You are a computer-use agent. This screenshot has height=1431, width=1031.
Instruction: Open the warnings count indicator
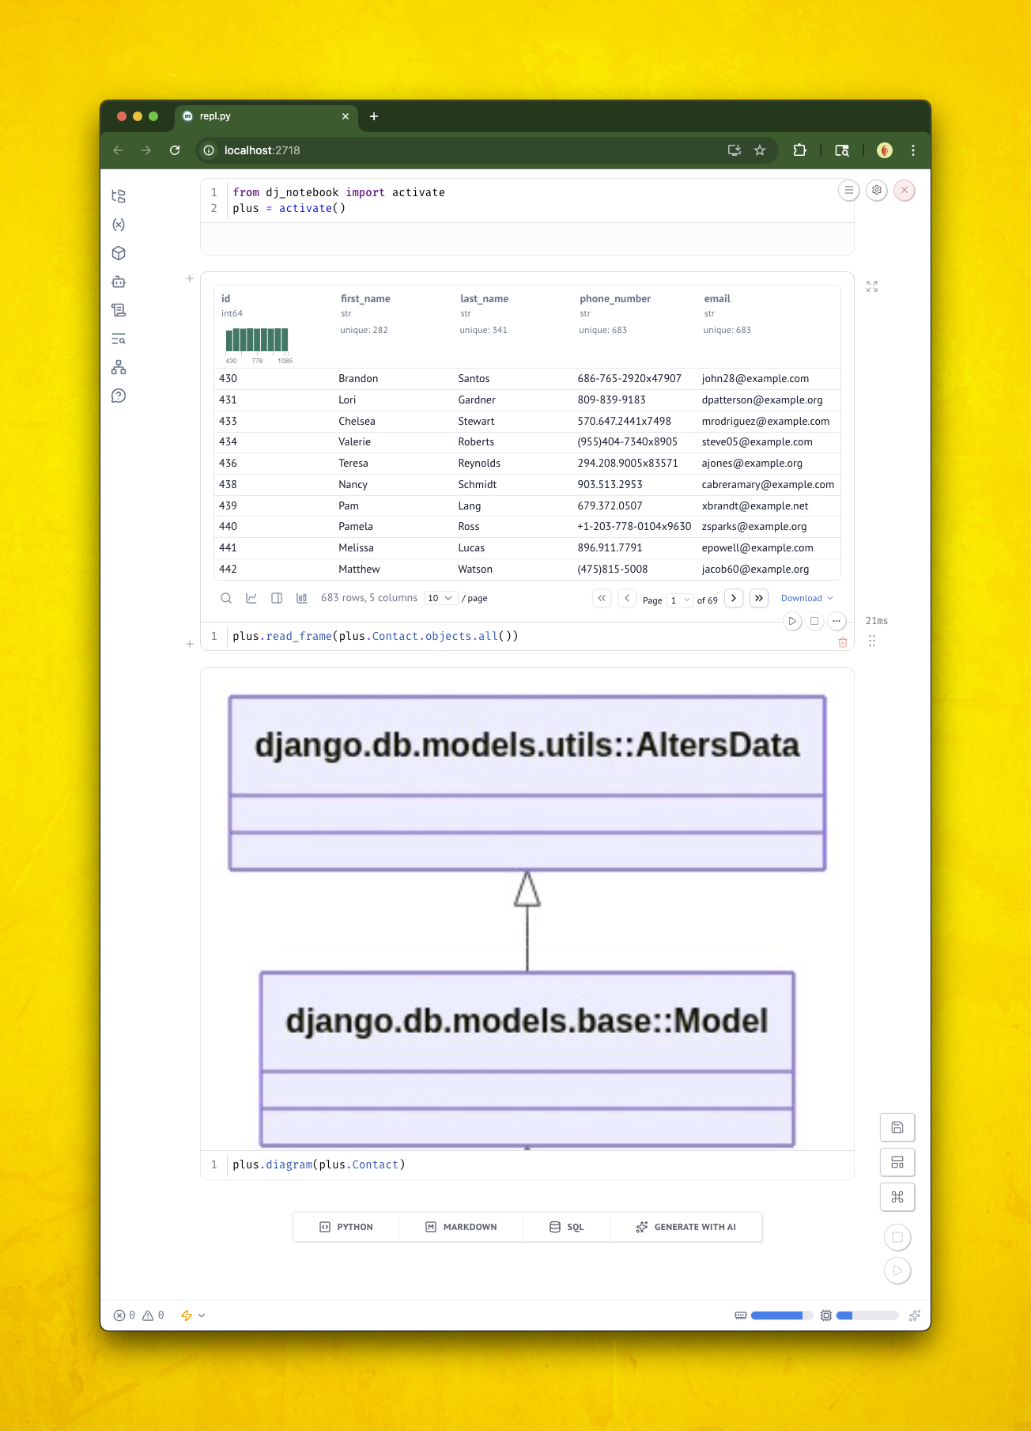(x=153, y=1315)
